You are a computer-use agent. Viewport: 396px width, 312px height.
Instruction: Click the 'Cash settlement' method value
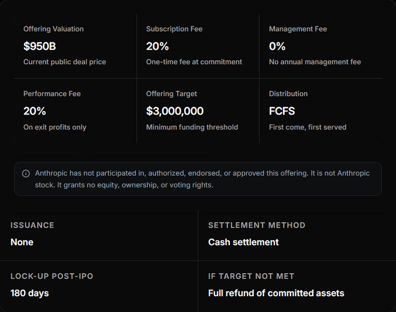click(x=243, y=242)
